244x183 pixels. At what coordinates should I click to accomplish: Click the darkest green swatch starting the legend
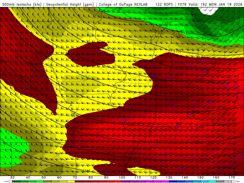(16, 181)
